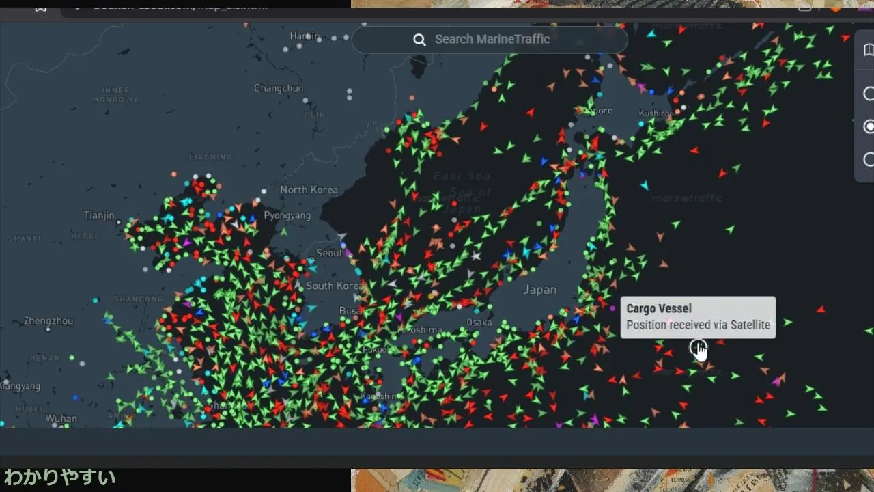Click the cyan vessel left of marinetraffic watermark
This screenshot has width=874, height=492.
[x=644, y=185]
